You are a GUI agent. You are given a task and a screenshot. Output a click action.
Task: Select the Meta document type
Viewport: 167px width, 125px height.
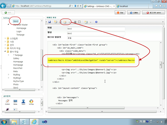[16, 71]
